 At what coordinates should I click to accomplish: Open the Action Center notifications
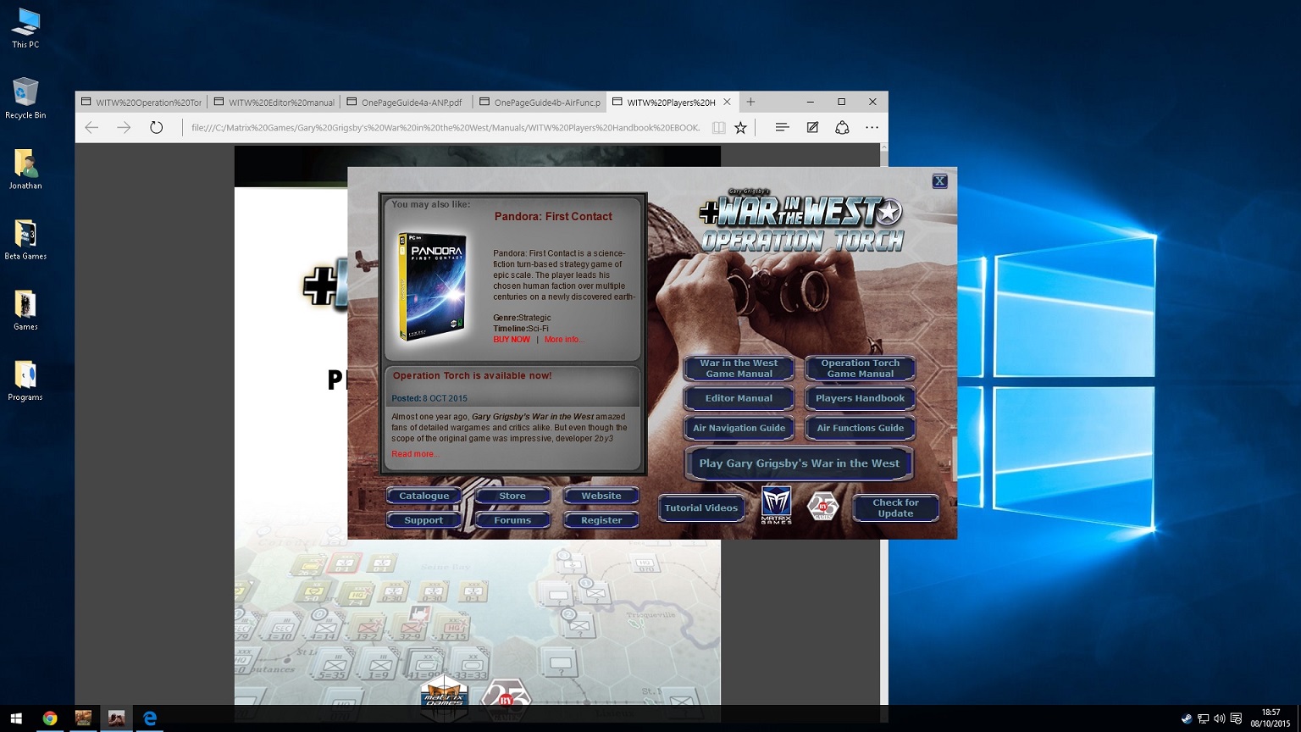(x=1236, y=718)
